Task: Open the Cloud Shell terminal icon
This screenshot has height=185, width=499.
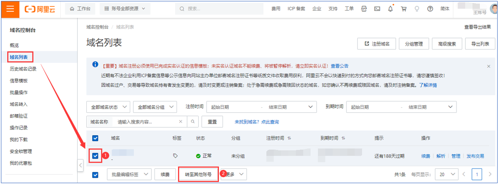Action: [x=377, y=9]
